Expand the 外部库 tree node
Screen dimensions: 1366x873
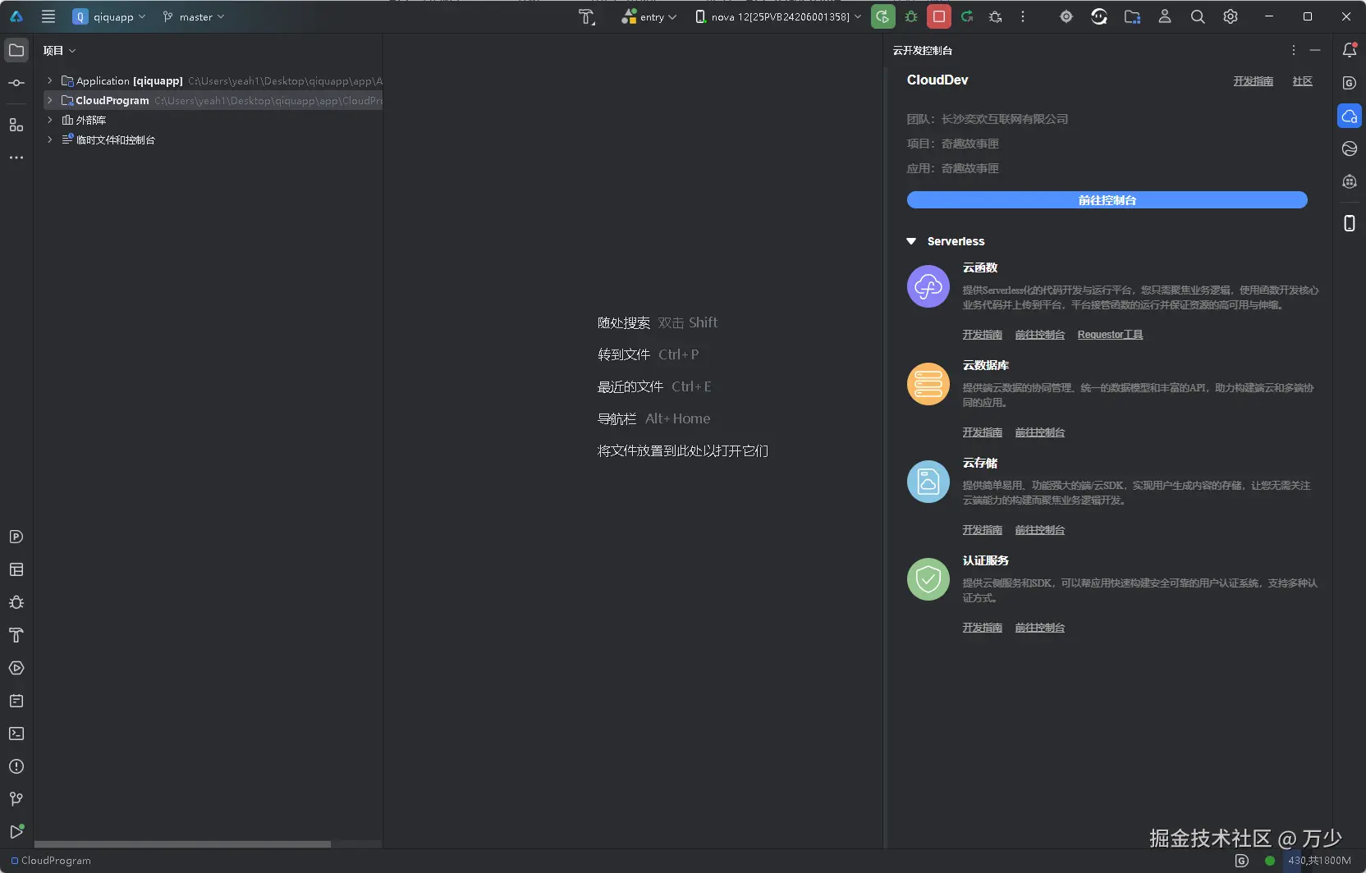[50, 120]
